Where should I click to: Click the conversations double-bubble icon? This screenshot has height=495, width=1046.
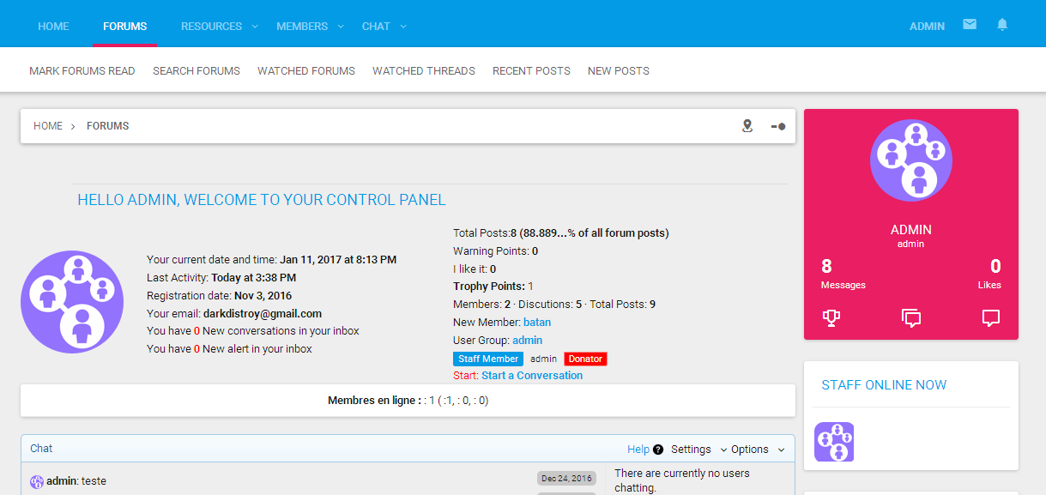click(x=910, y=318)
